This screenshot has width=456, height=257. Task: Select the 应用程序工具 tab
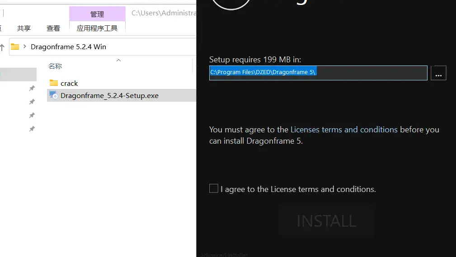pos(97,28)
